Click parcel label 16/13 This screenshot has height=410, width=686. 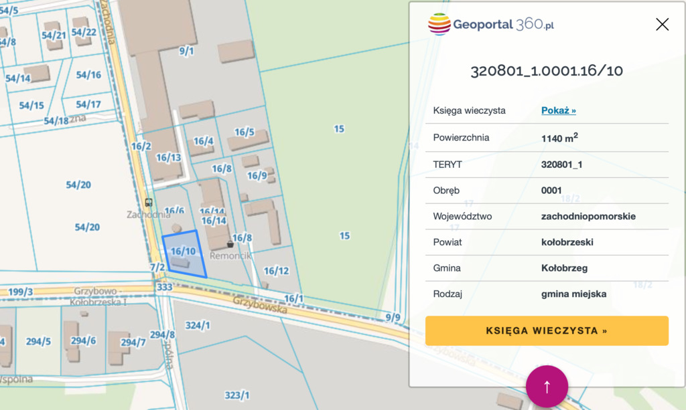(168, 158)
